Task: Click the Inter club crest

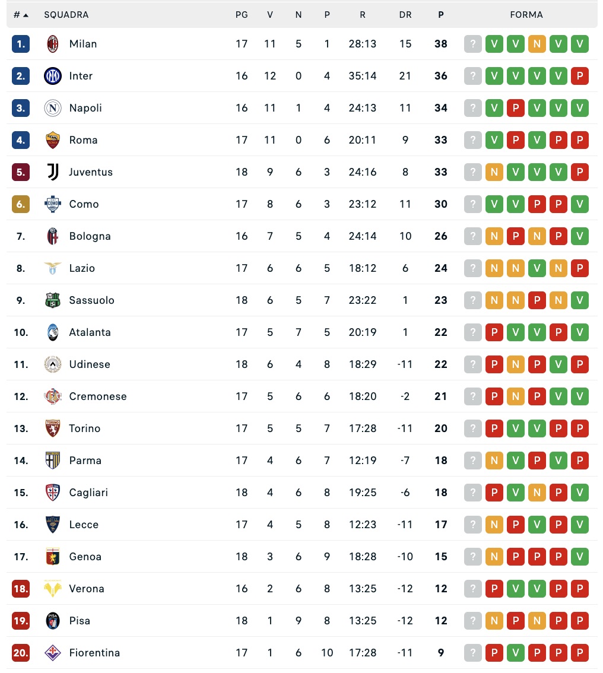Action: (x=53, y=76)
